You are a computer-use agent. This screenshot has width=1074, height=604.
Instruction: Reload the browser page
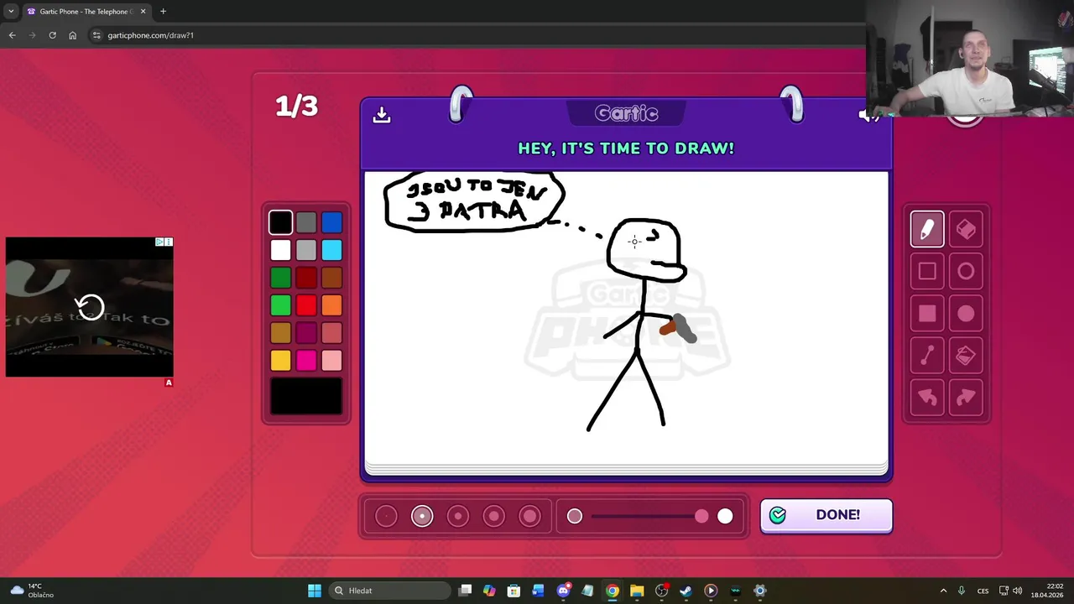[52, 35]
